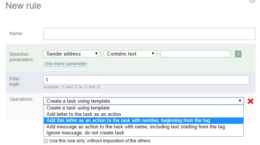This screenshot has width=260, height=145.
Task: Choose 'Ignore message, do not create task'
Action: tap(144, 133)
